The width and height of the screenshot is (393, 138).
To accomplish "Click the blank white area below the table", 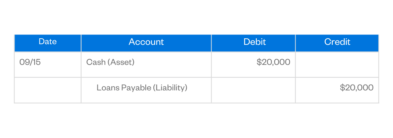I will [x=196, y=121].
